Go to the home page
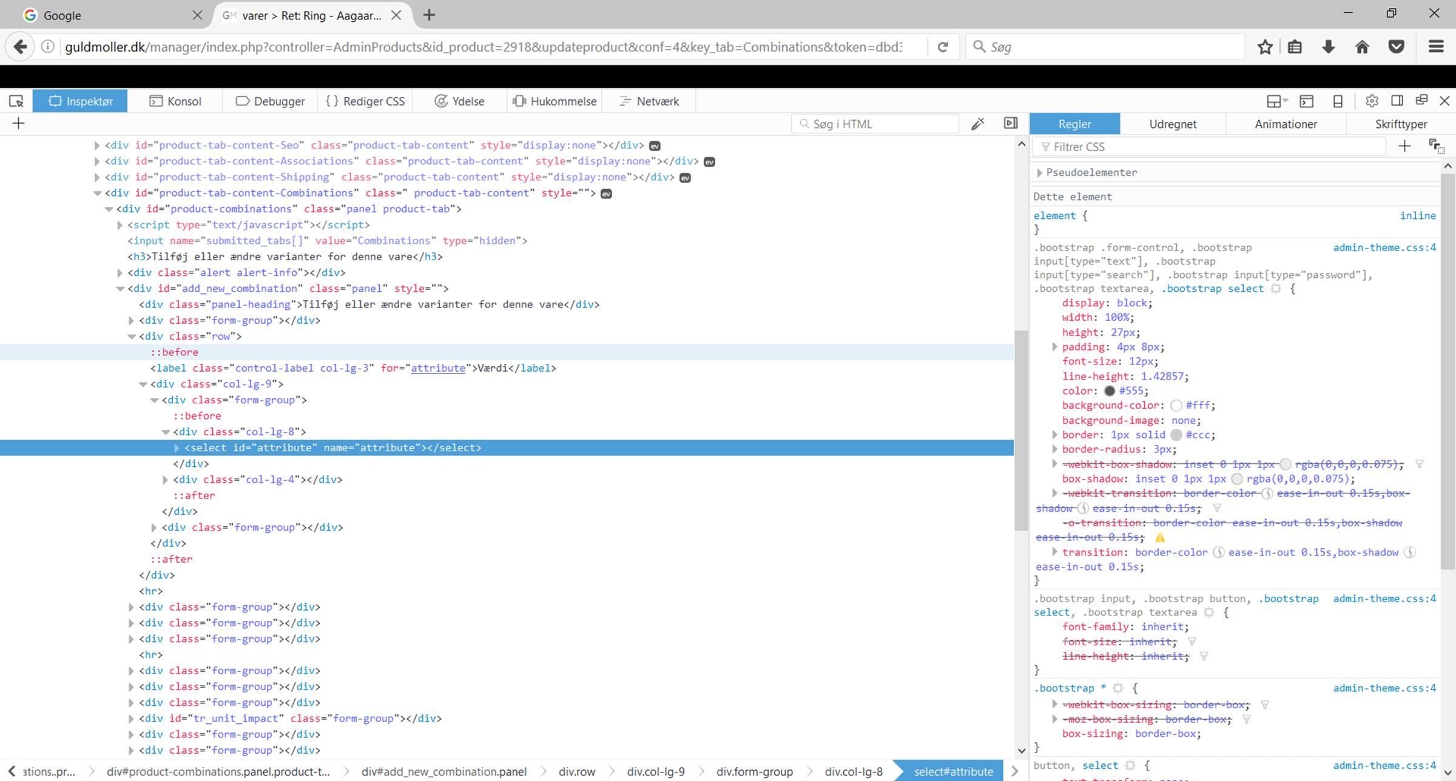 1362,47
